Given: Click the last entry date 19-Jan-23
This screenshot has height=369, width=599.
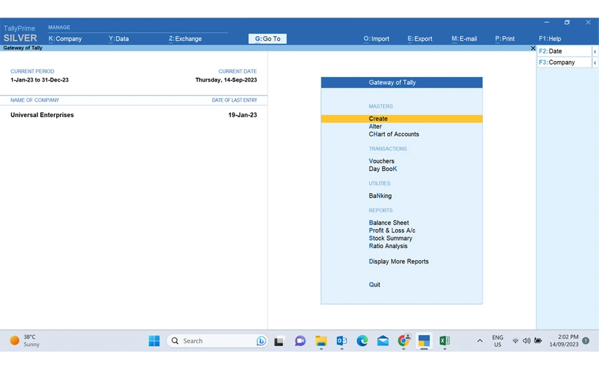Looking at the screenshot, I should (243, 115).
